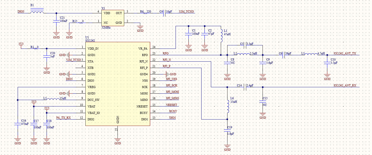This screenshot has width=372, height=155.
Task: Select inductor L5 15uH symbol
Action: (54, 100)
